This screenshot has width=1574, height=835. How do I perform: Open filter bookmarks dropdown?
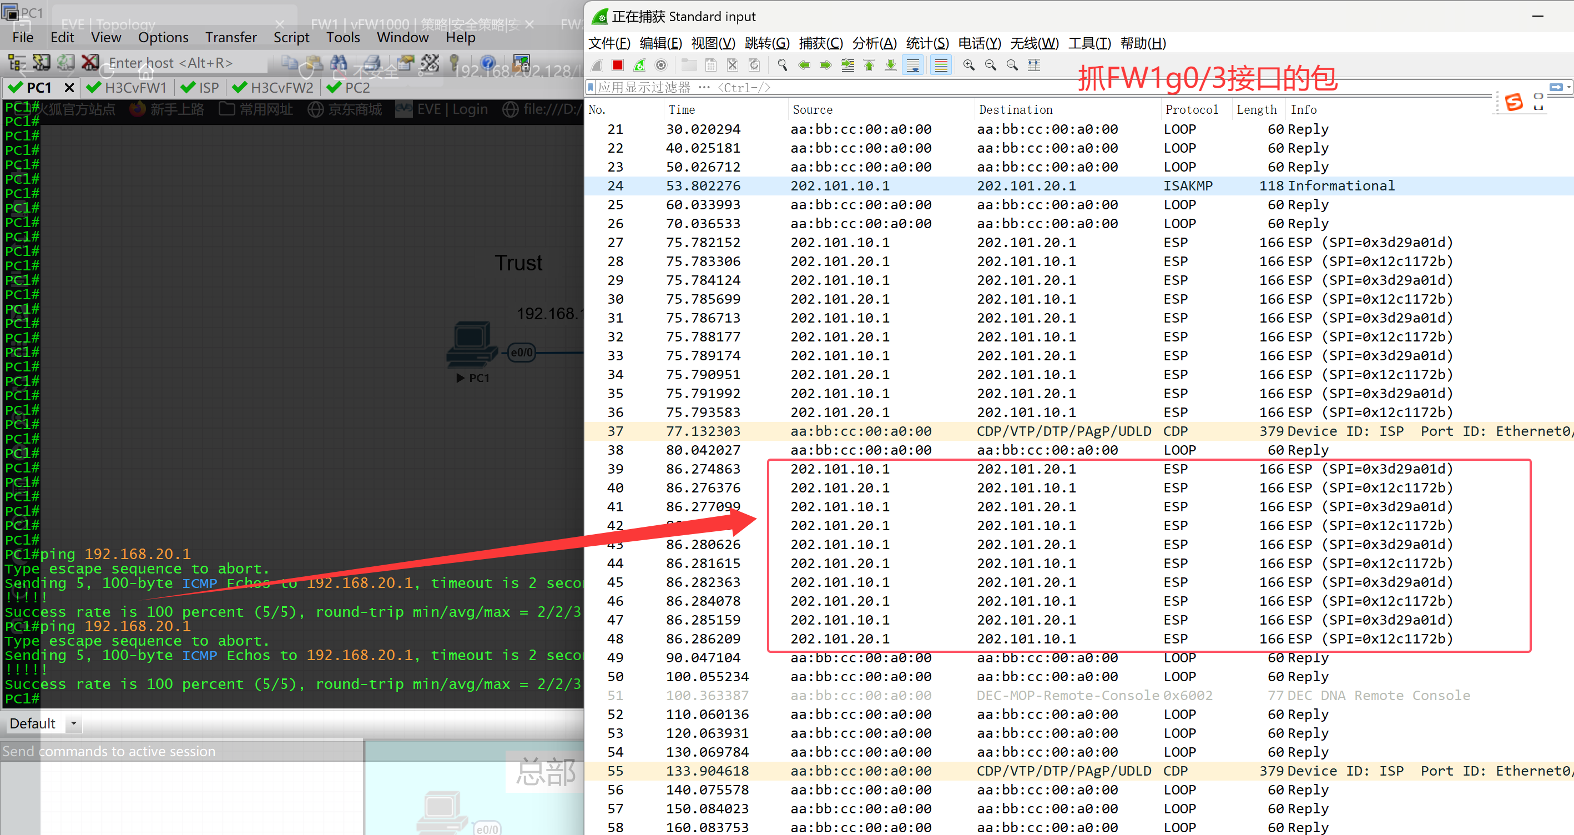coord(591,87)
